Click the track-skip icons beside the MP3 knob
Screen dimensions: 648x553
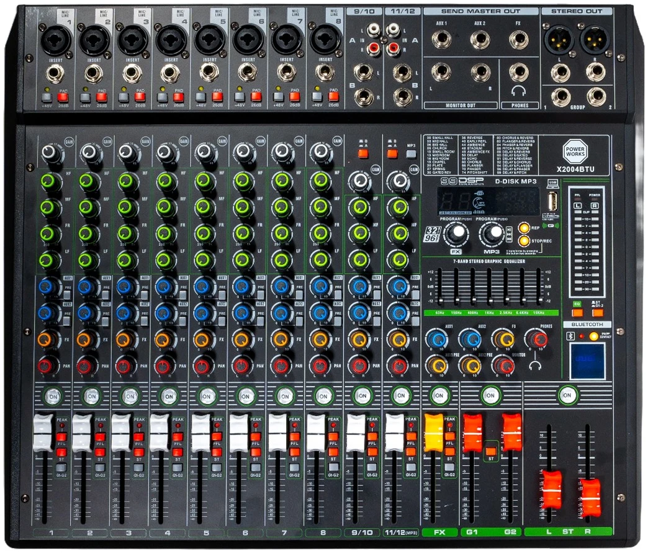click(x=508, y=234)
